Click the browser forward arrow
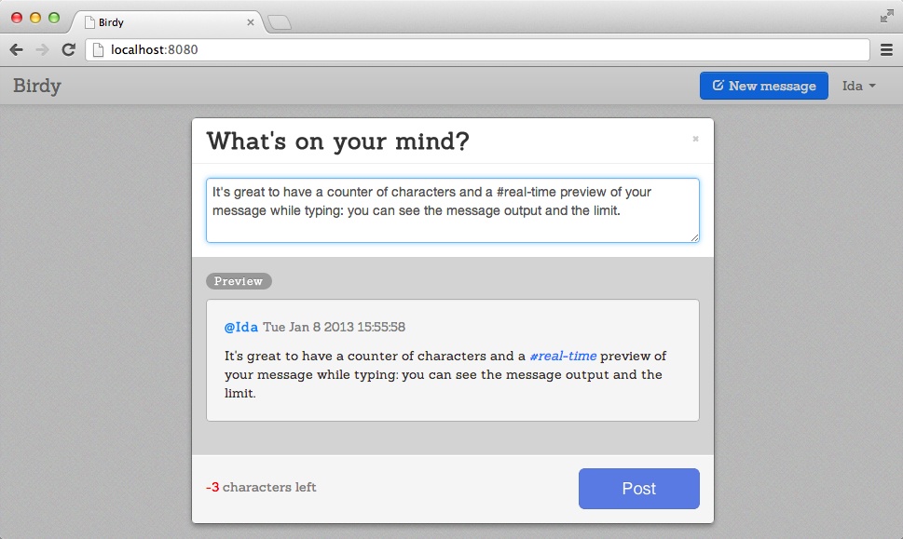 [40, 49]
